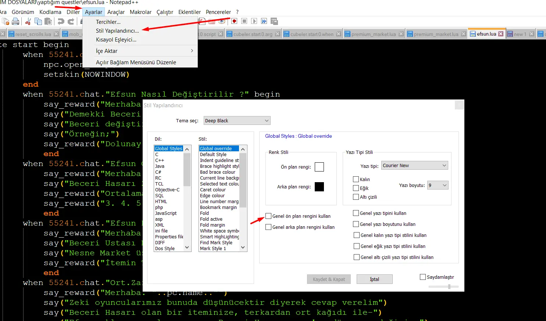Check the 'Kalın' bold checkbox

coord(356,179)
